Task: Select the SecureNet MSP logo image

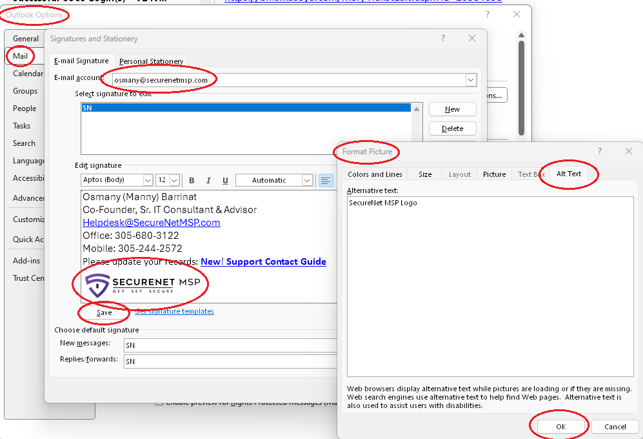Action: [143, 285]
